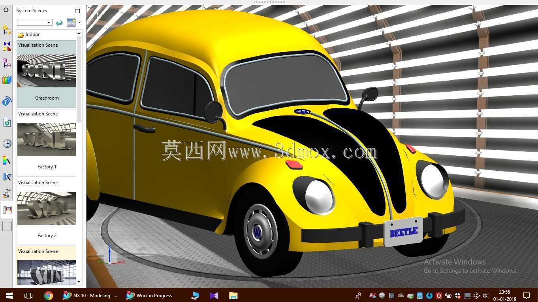This screenshot has height=302, width=538.
Task: Click the battery power tray icon
Action: pyautogui.click(x=448, y=296)
